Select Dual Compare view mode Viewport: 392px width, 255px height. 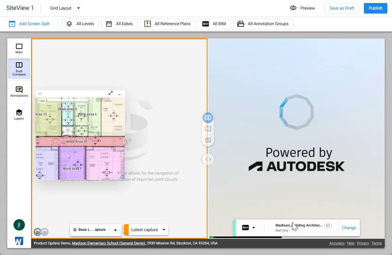pos(19,69)
